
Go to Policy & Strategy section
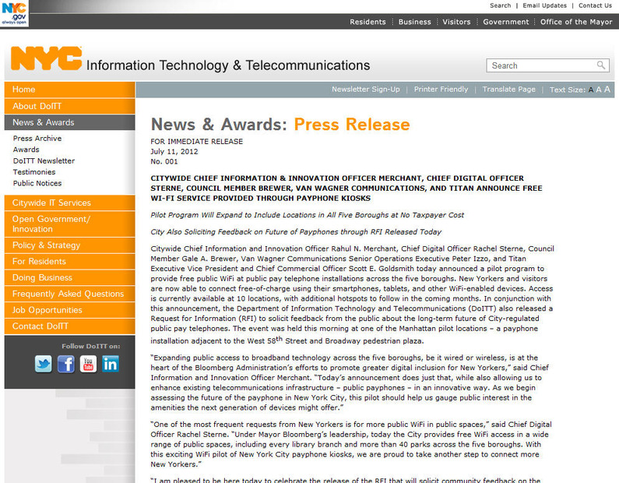(x=69, y=245)
